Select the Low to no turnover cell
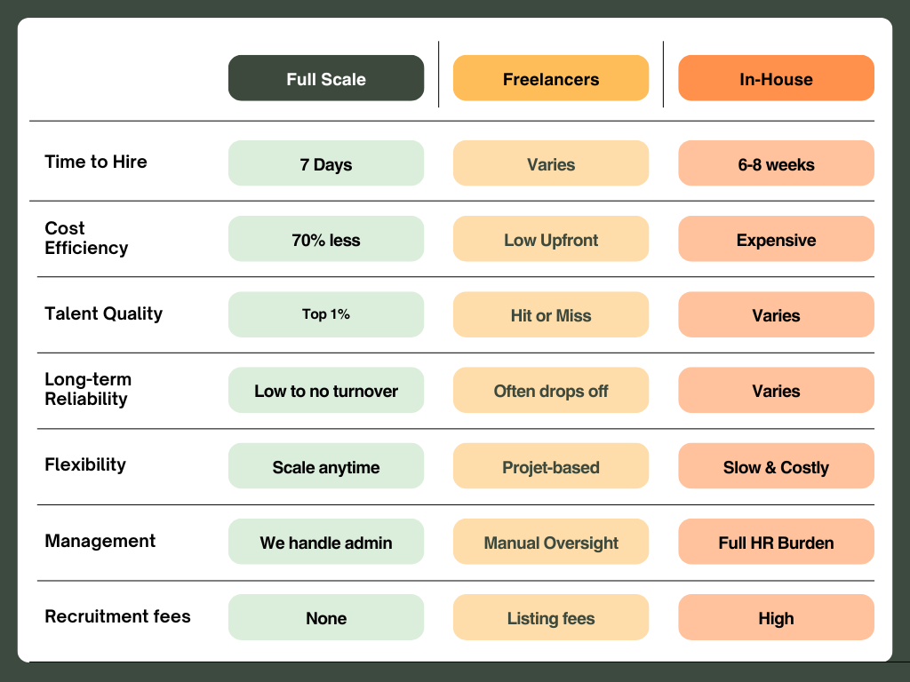The height and width of the screenshot is (682, 910). click(326, 391)
